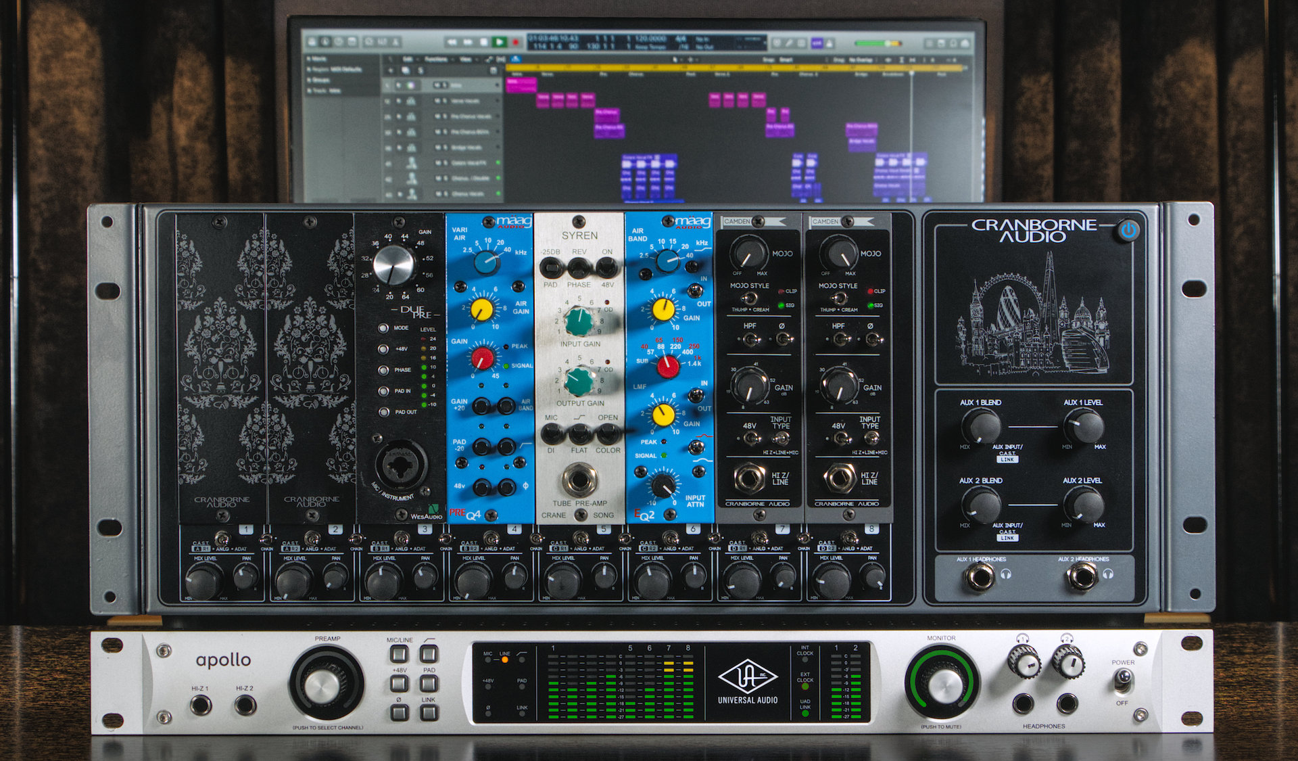Click the Rewind button in Logic's transport
Image resolution: width=1298 pixels, height=761 pixels.
pos(452,41)
